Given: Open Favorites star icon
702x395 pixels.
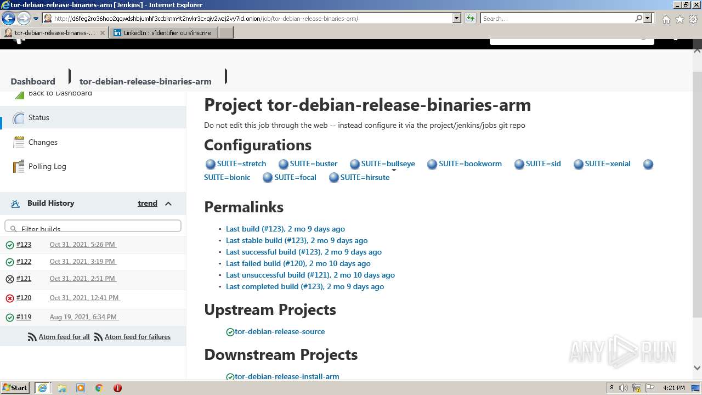Looking at the screenshot, I should 680,19.
